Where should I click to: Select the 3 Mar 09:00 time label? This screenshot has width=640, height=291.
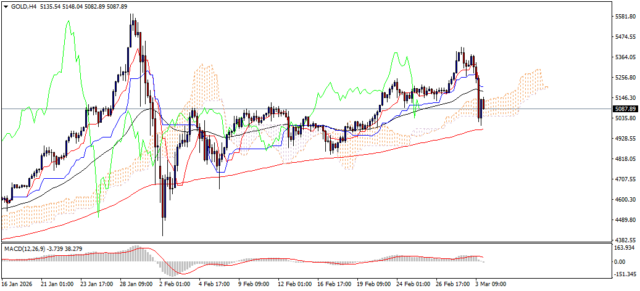click(490, 283)
